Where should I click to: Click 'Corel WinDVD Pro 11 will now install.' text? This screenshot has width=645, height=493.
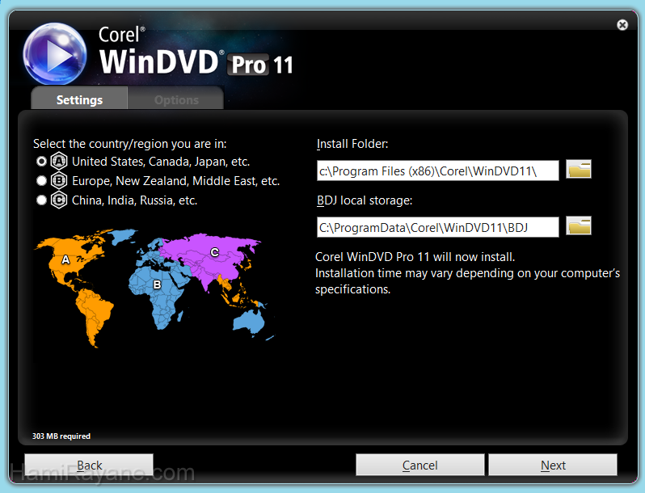(x=415, y=257)
